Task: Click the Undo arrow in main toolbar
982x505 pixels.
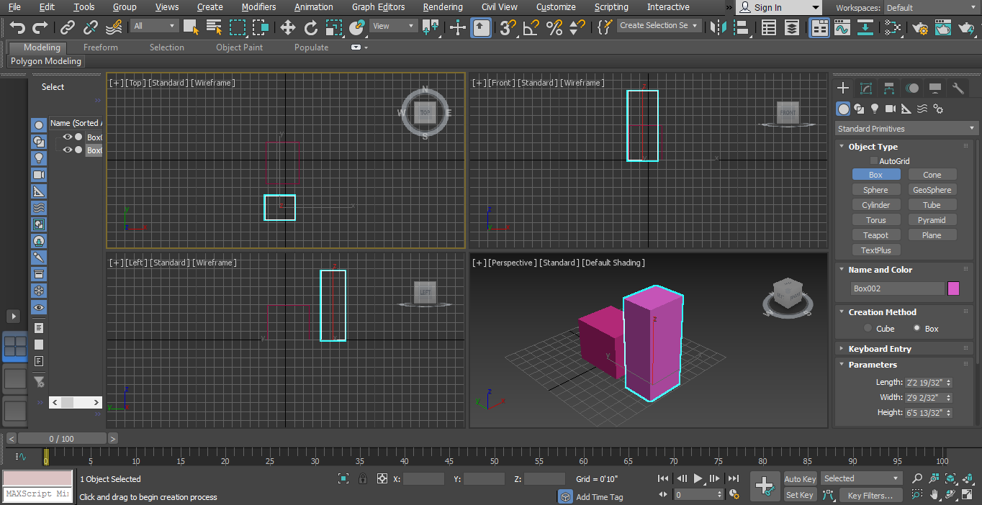Action: (x=17, y=27)
